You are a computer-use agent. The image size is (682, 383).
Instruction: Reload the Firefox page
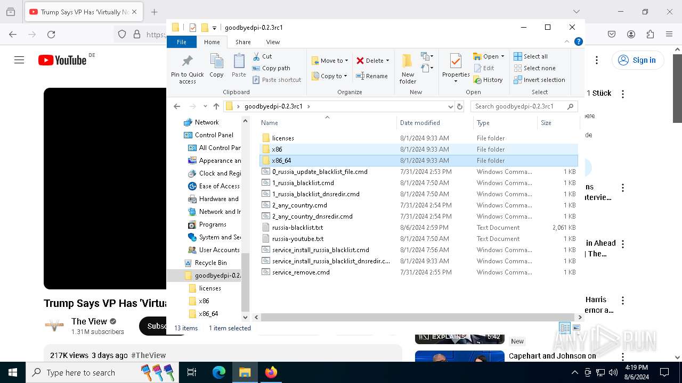pyautogui.click(x=51, y=35)
